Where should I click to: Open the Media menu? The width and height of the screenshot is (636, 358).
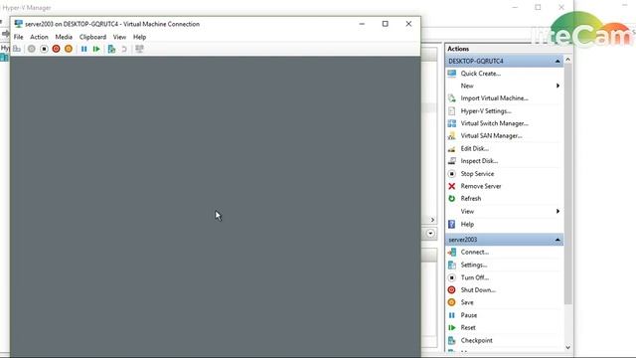click(64, 37)
